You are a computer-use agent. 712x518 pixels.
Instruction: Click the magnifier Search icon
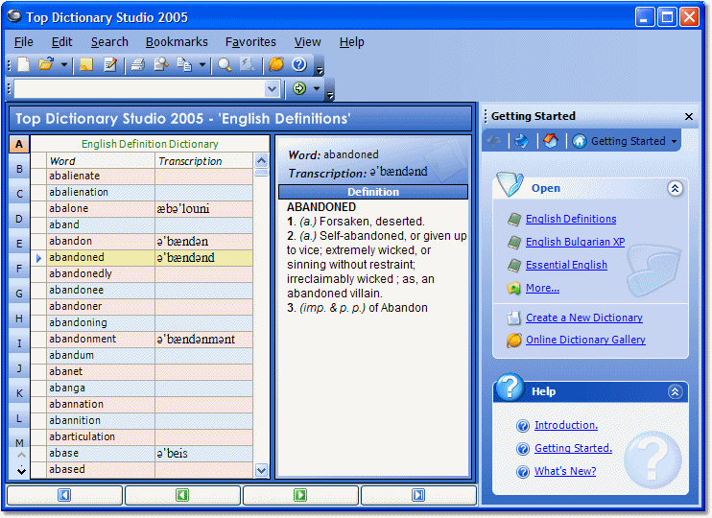pyautogui.click(x=225, y=64)
